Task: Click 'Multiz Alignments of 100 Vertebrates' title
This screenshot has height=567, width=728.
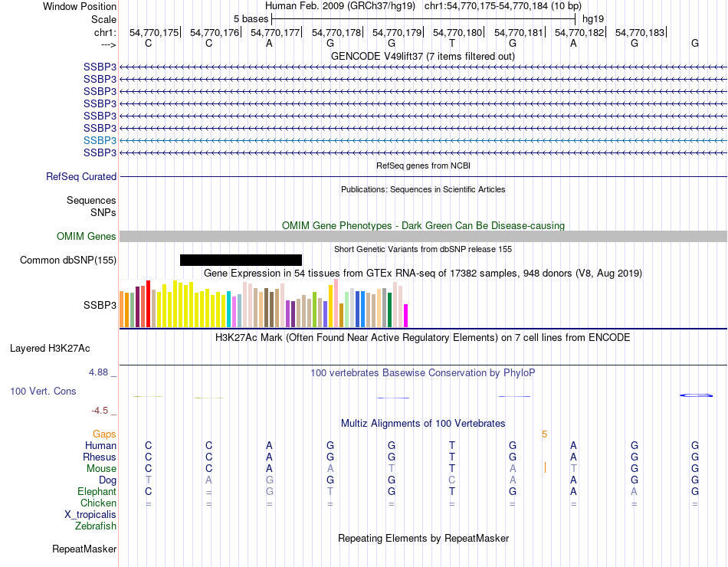Action: click(x=423, y=424)
